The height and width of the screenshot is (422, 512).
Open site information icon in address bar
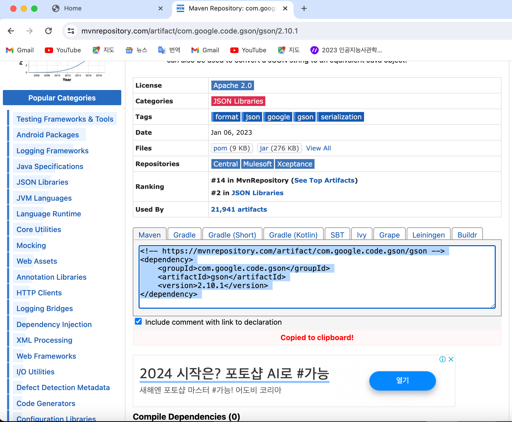pyautogui.click(x=71, y=31)
